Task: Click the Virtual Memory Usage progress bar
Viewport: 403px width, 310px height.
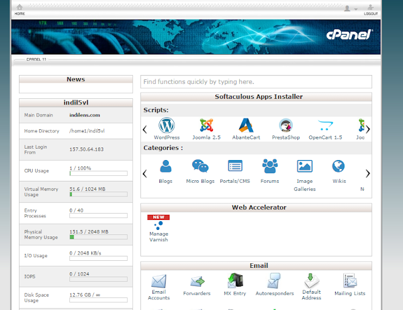Action: click(x=98, y=195)
